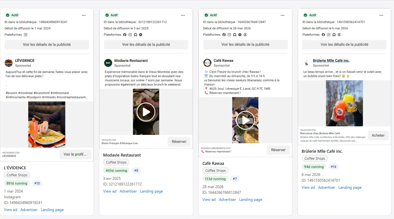Click Coffee Shops tag under Brûlerie Mlle Café

tap(315, 158)
